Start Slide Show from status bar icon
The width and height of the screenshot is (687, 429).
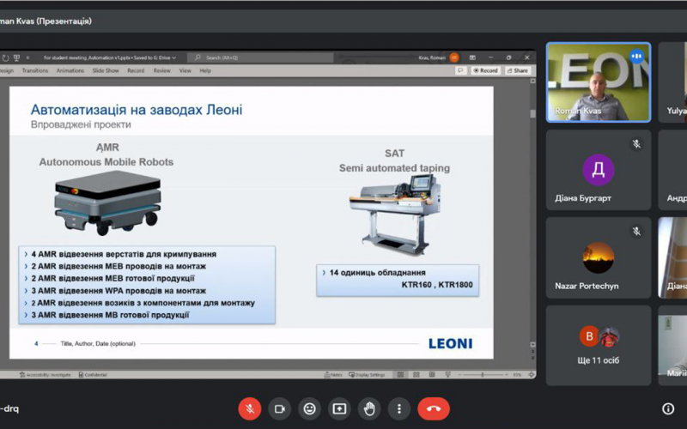point(447,375)
